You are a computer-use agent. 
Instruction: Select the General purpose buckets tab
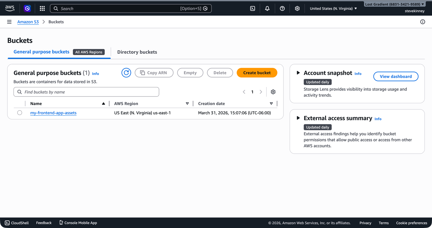[x=42, y=52]
